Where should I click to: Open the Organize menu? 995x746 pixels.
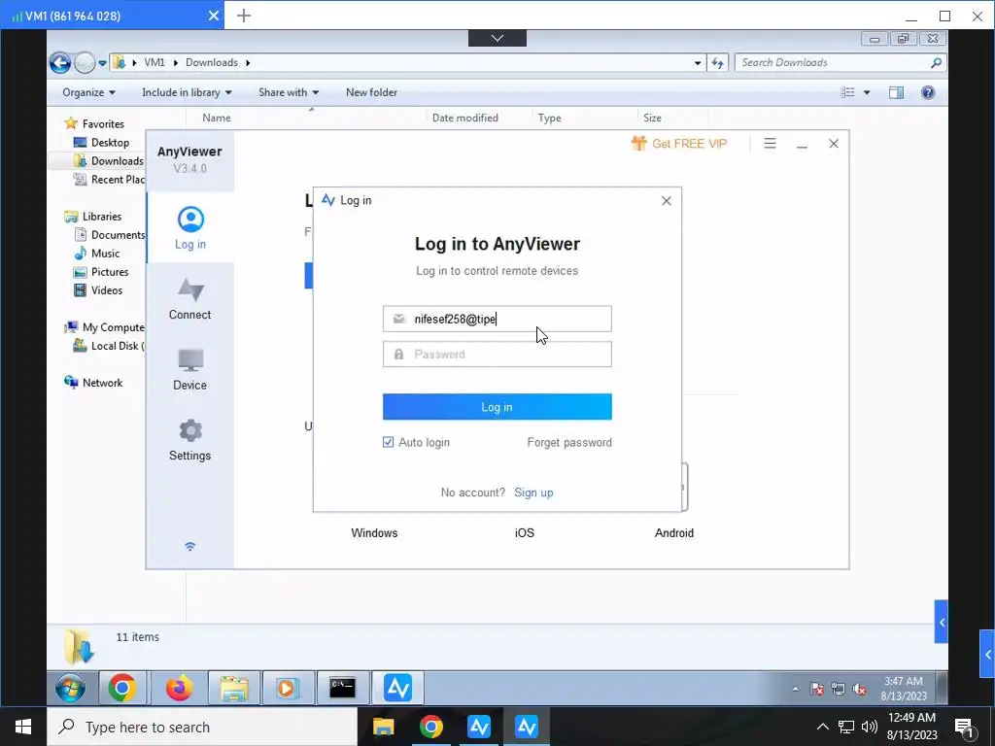click(88, 92)
